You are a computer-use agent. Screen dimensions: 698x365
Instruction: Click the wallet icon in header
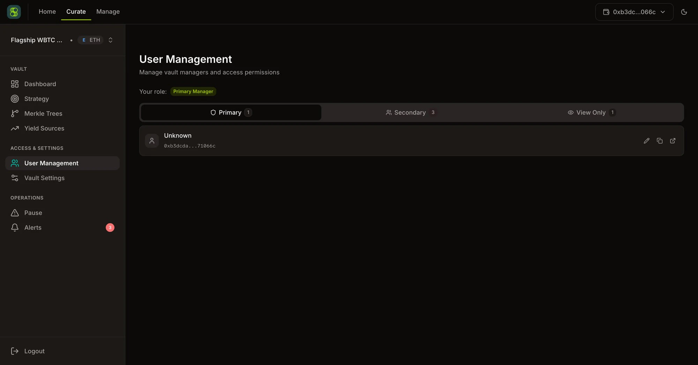606,12
